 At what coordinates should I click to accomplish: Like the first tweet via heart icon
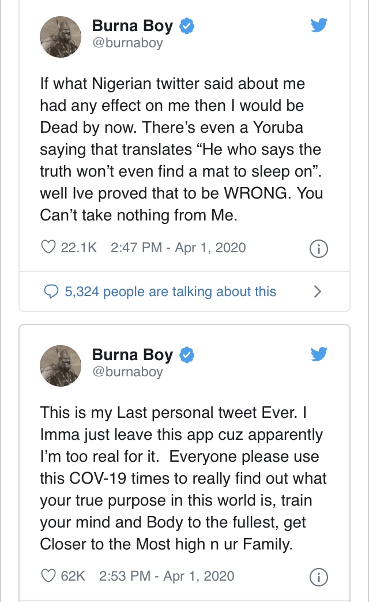pyautogui.click(x=48, y=248)
